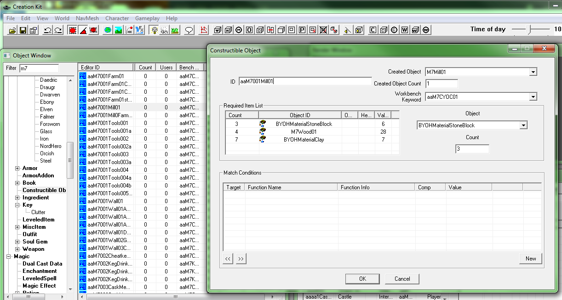
Task: Toggle the SKY toolbar icon
Action: click(x=164, y=30)
